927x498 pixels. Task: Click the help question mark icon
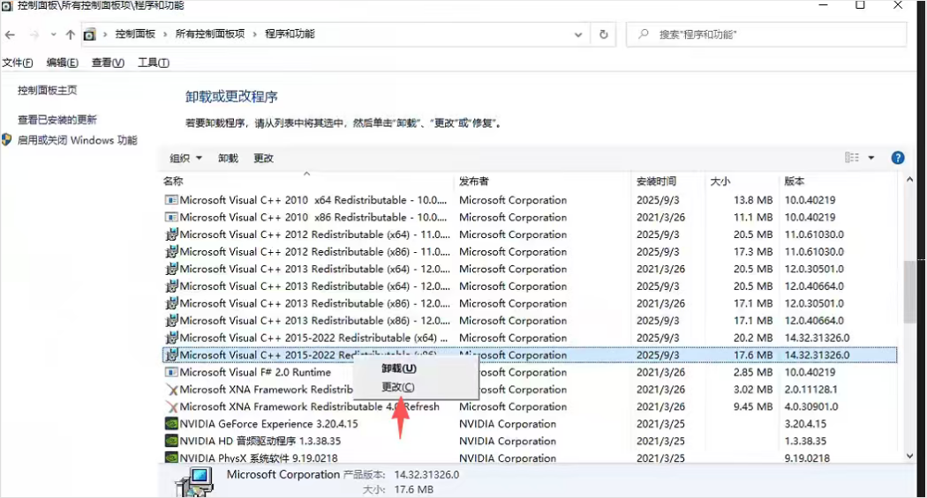pyautogui.click(x=898, y=158)
